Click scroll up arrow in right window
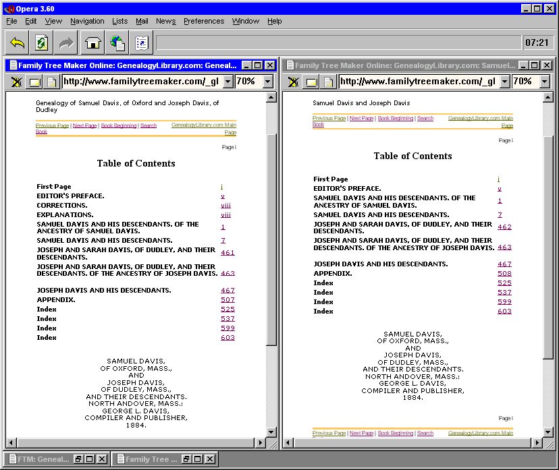Image resolution: width=559 pixels, height=470 pixels. pyautogui.click(x=548, y=97)
